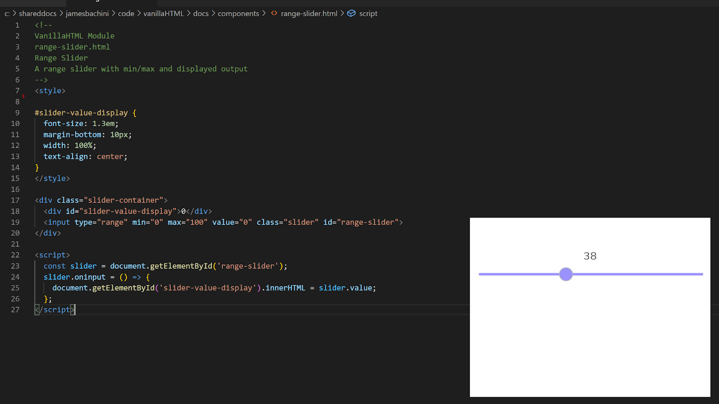The image size is (719, 404).
Task: Click the opening "<script>" tag on line 22
Action: (52, 255)
